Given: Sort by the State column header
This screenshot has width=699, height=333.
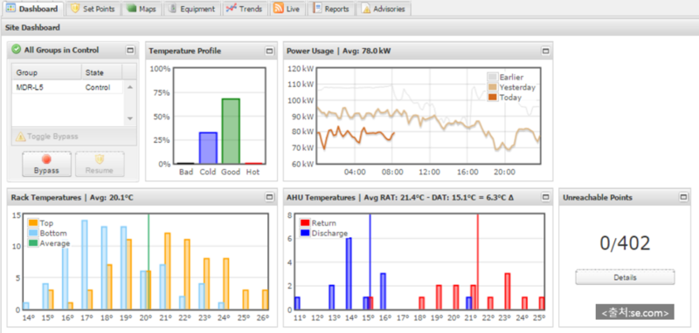Looking at the screenshot, I should coord(101,72).
